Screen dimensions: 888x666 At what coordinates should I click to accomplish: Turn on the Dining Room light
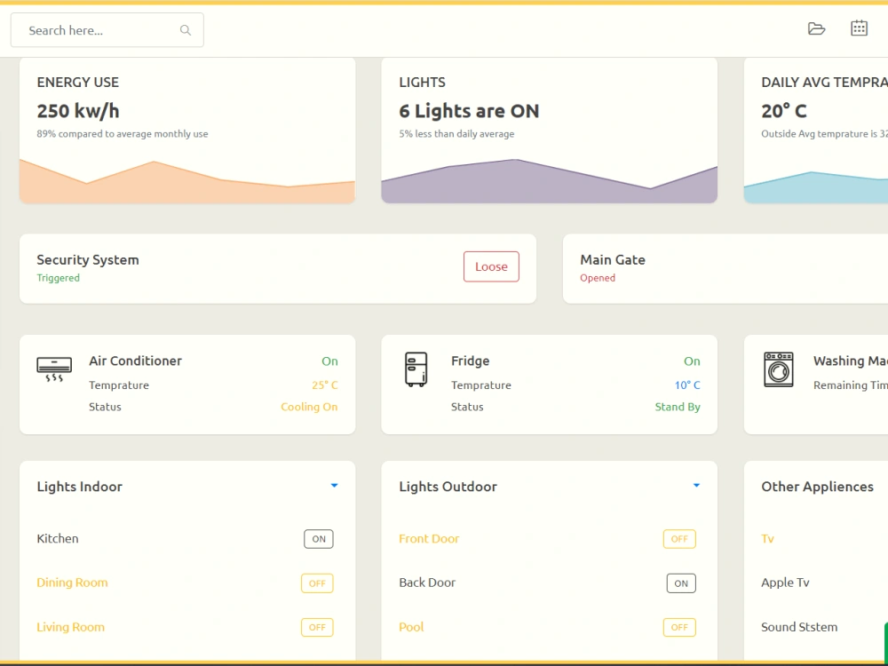pyautogui.click(x=317, y=583)
